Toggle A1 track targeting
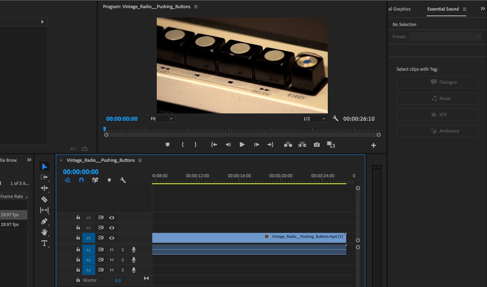The height and width of the screenshot is (287, 487). 88,250
